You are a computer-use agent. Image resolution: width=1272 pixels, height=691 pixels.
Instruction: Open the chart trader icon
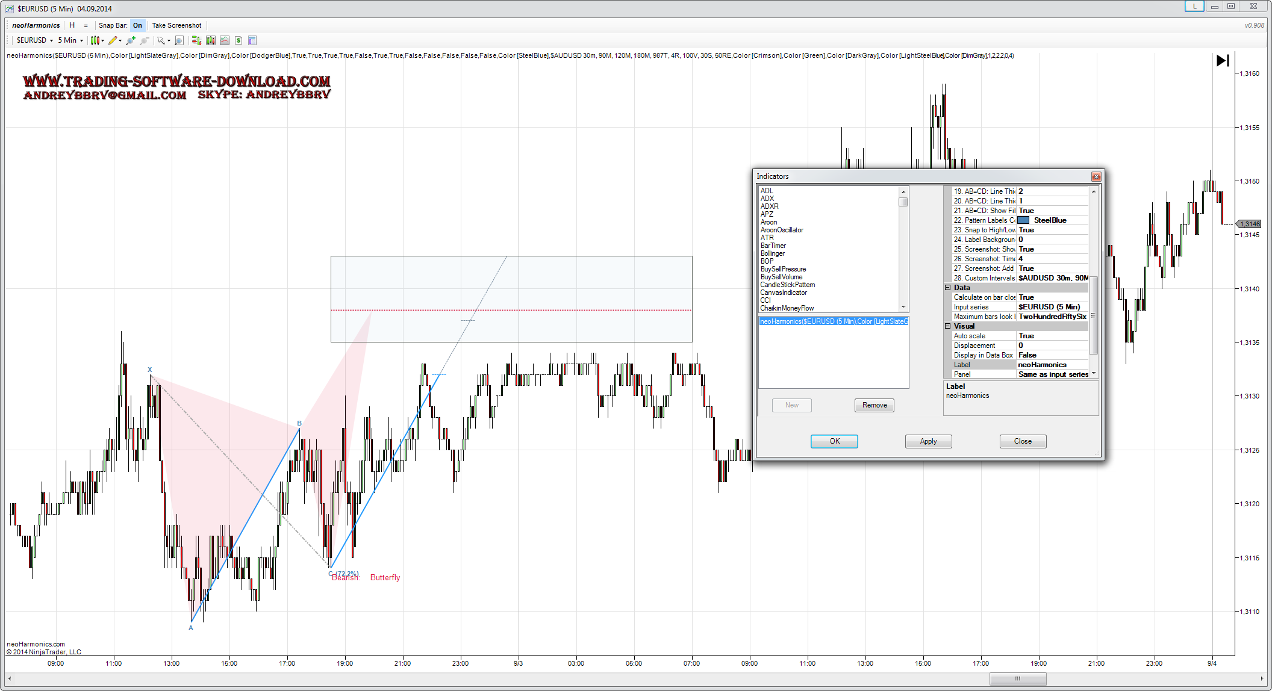coord(196,40)
